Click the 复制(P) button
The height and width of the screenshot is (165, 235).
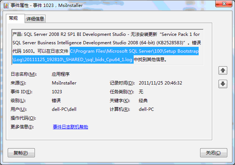point(21,153)
